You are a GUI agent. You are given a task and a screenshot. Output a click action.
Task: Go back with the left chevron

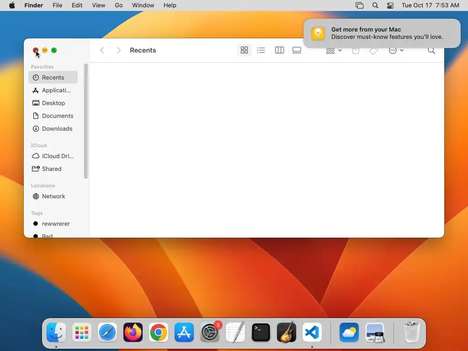point(102,50)
